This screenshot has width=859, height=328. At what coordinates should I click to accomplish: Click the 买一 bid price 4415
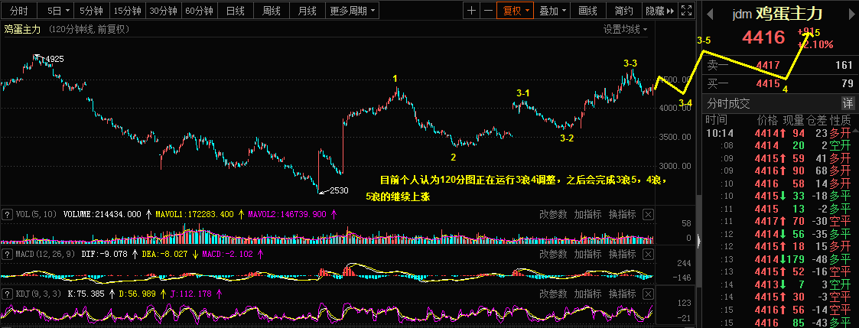767,84
